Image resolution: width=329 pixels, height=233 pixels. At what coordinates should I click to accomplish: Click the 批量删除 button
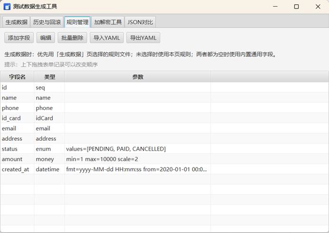click(x=72, y=38)
